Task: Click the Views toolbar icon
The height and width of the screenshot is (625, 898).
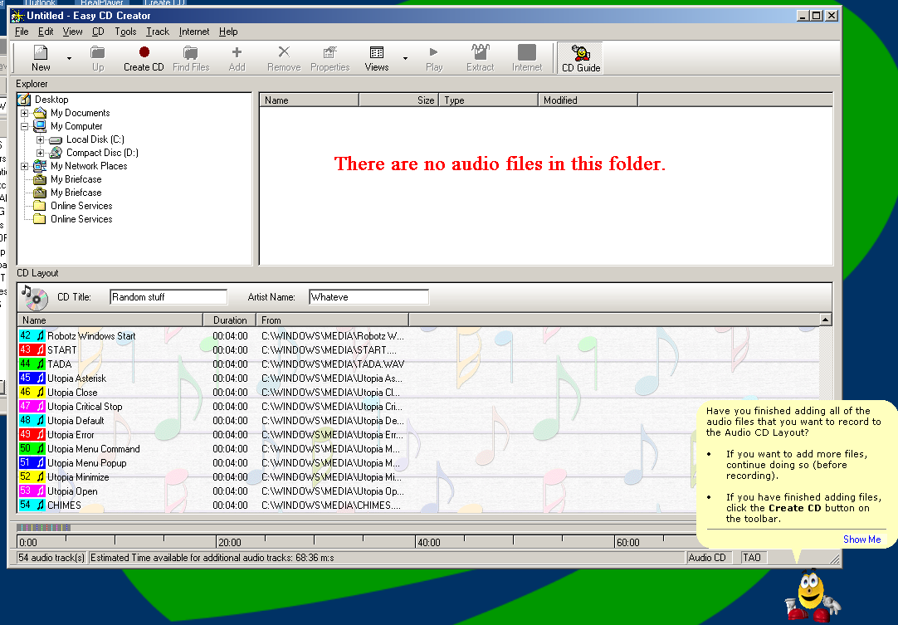Action: pos(376,57)
